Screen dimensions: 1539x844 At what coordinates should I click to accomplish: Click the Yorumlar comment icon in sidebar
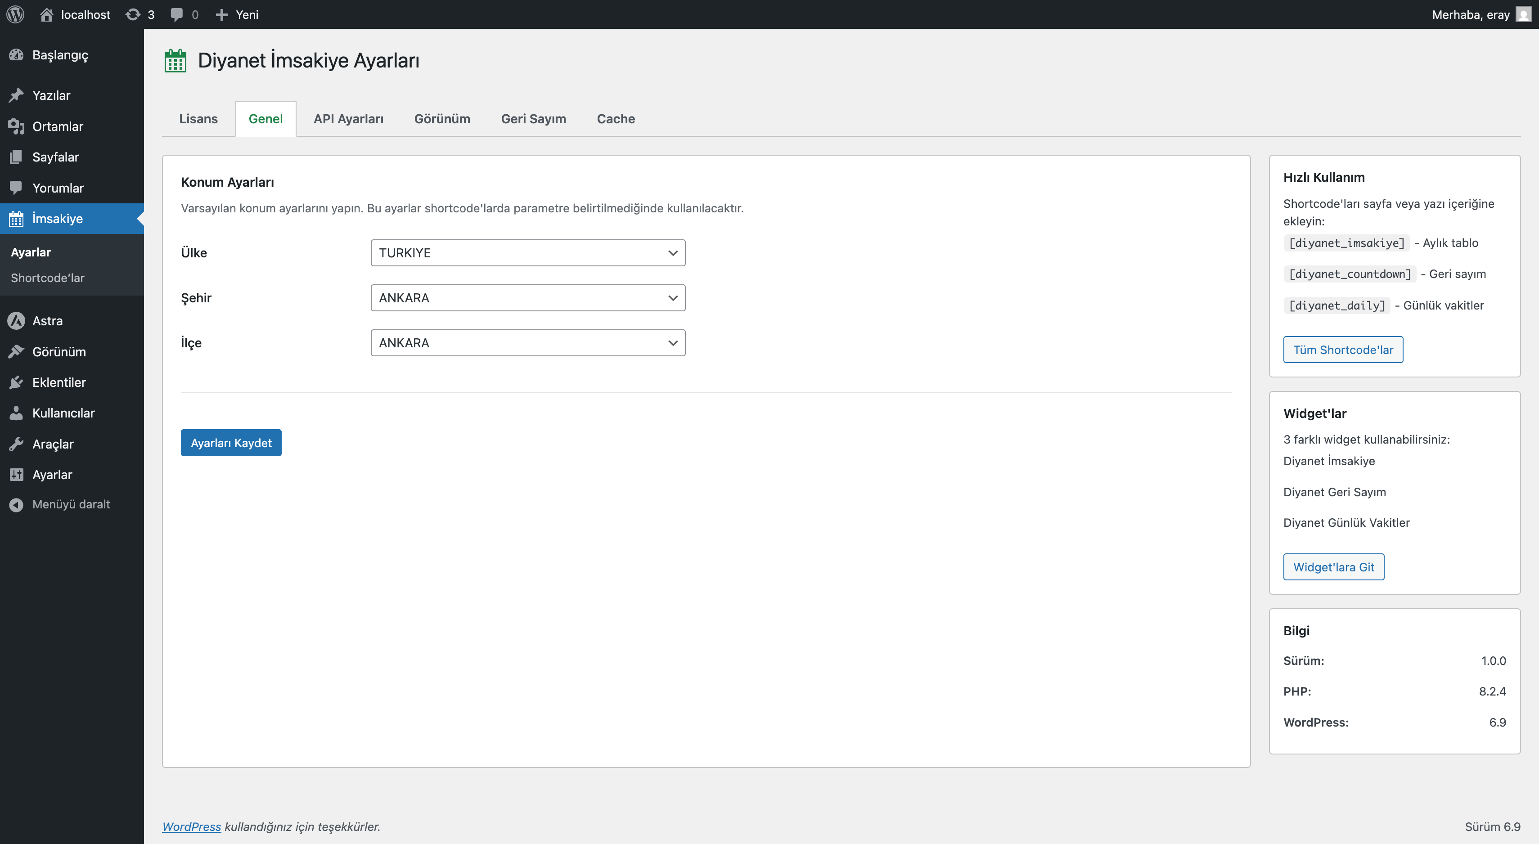click(16, 188)
